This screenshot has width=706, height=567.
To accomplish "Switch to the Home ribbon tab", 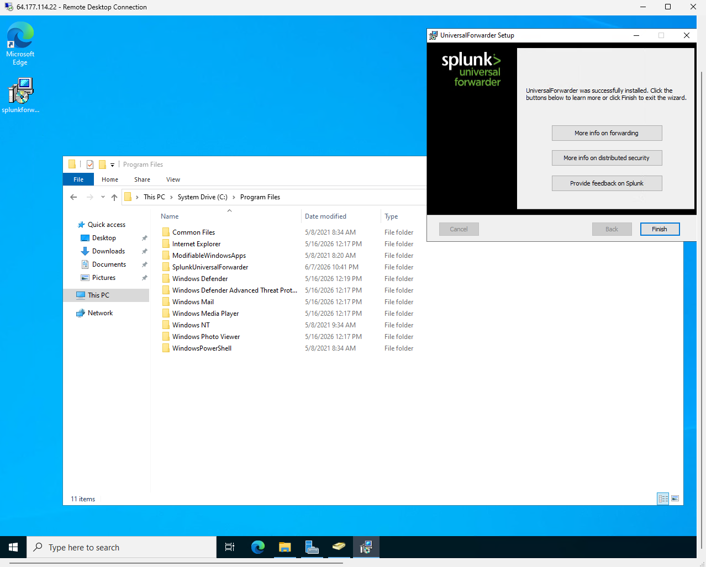I will point(110,179).
